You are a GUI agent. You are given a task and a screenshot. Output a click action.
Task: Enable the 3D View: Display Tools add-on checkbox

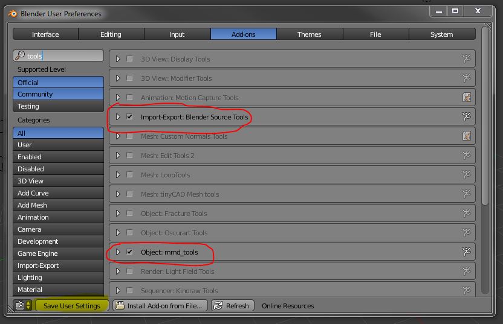click(x=129, y=59)
